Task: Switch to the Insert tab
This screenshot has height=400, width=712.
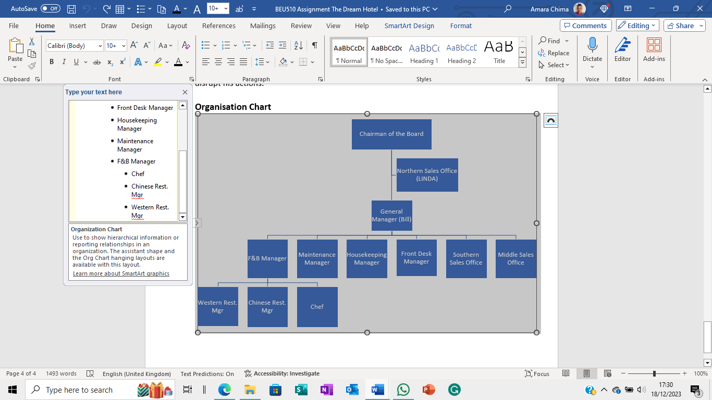Action: tap(78, 26)
